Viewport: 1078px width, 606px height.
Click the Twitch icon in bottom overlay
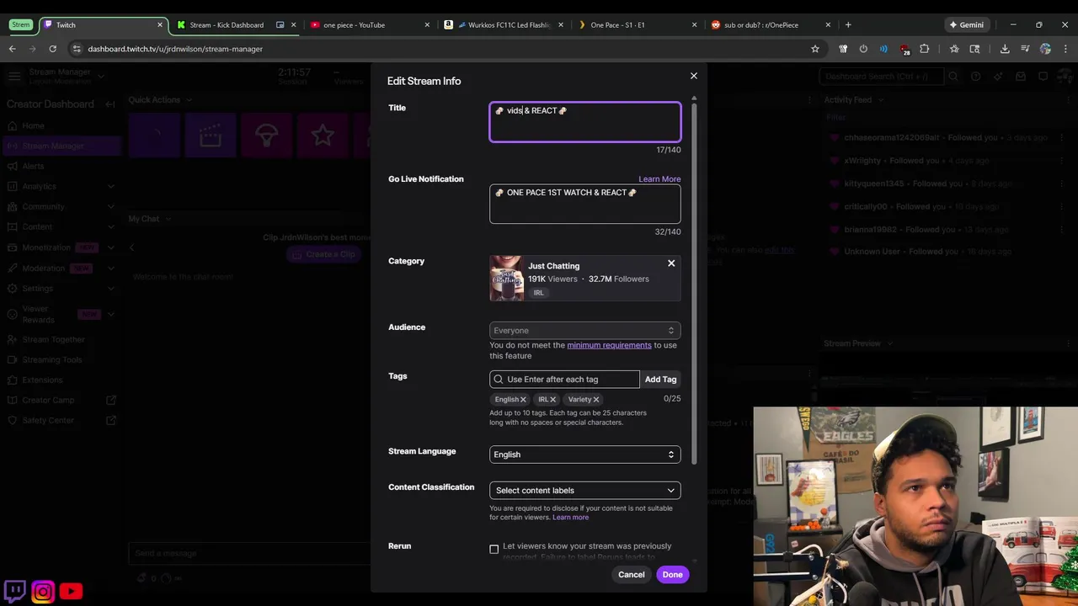click(x=15, y=591)
